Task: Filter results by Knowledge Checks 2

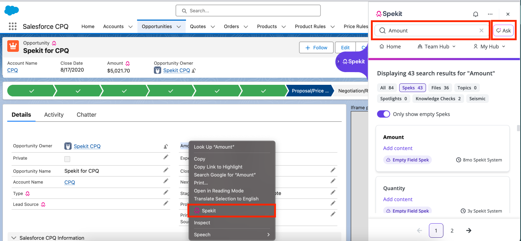Action: (438, 99)
